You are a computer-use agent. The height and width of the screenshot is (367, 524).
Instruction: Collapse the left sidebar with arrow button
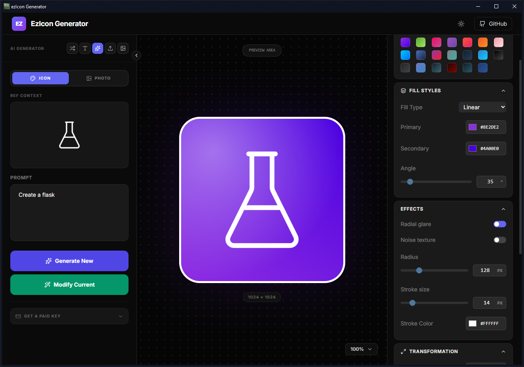pos(136,55)
